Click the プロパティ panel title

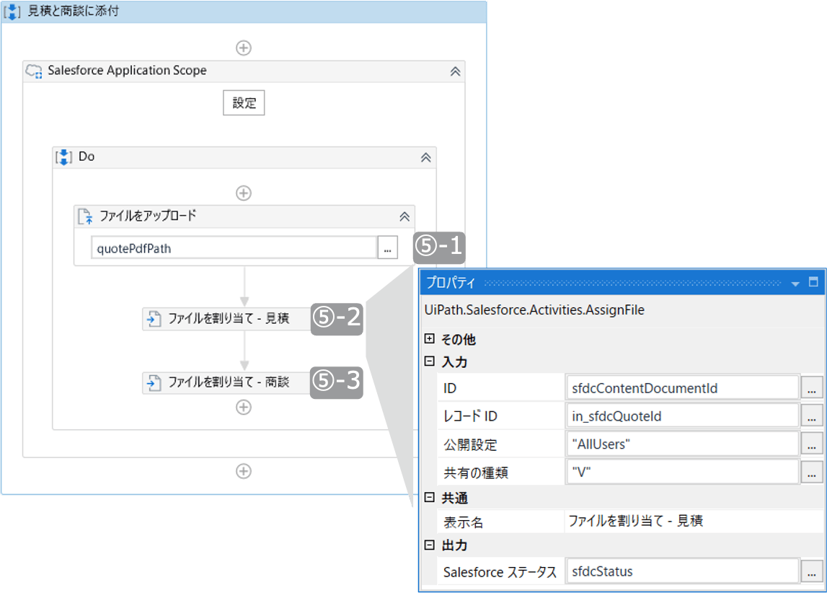[450, 283]
